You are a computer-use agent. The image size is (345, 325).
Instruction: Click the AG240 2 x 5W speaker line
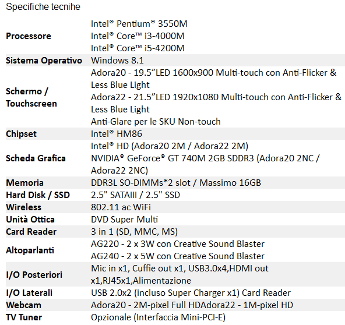[178, 256]
